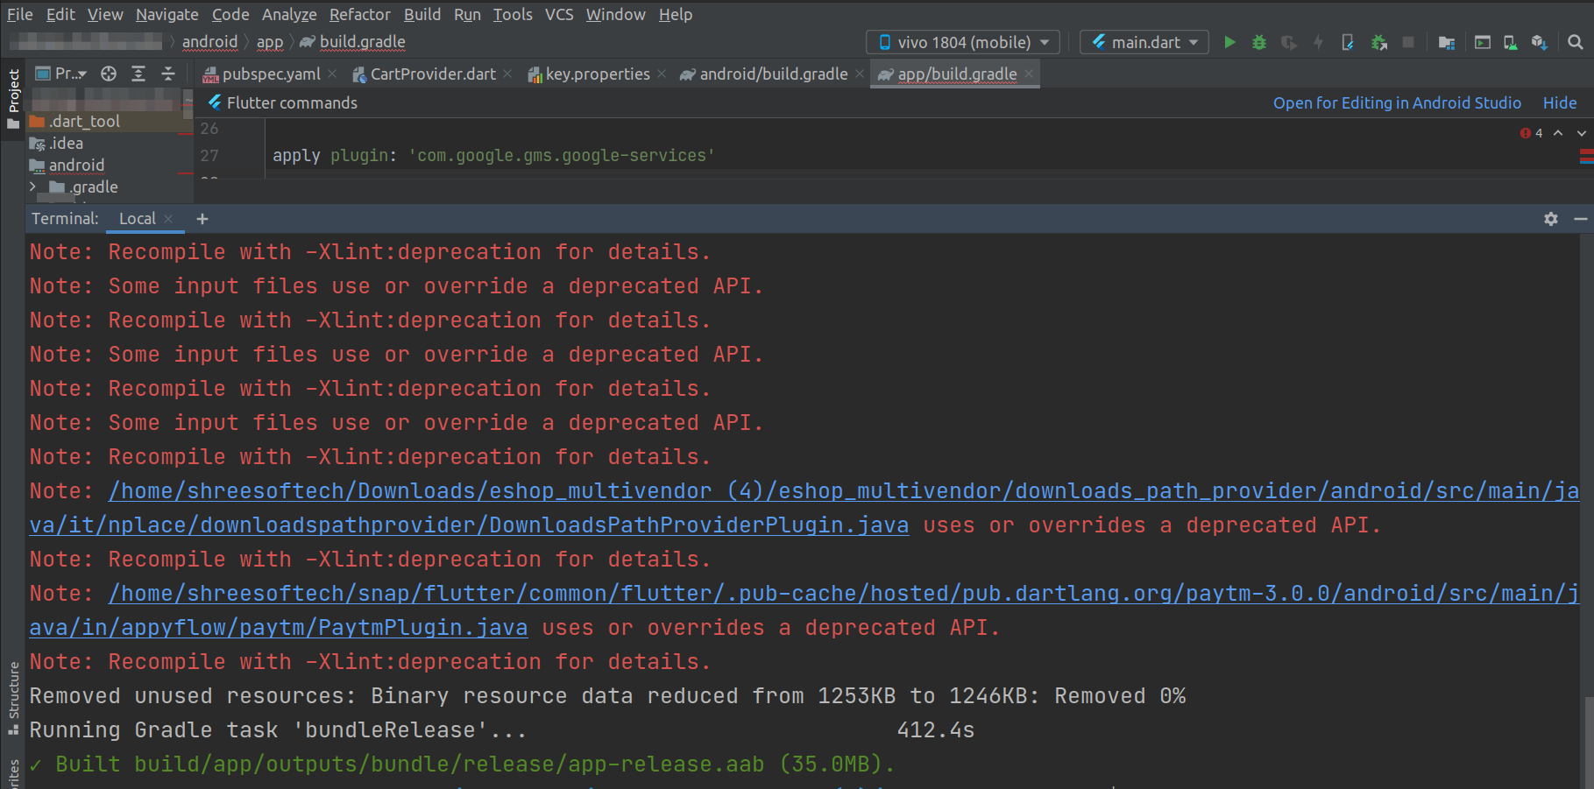Screen dimensions: 1594x789
Task: Open the VCS menu
Action: coord(559,14)
